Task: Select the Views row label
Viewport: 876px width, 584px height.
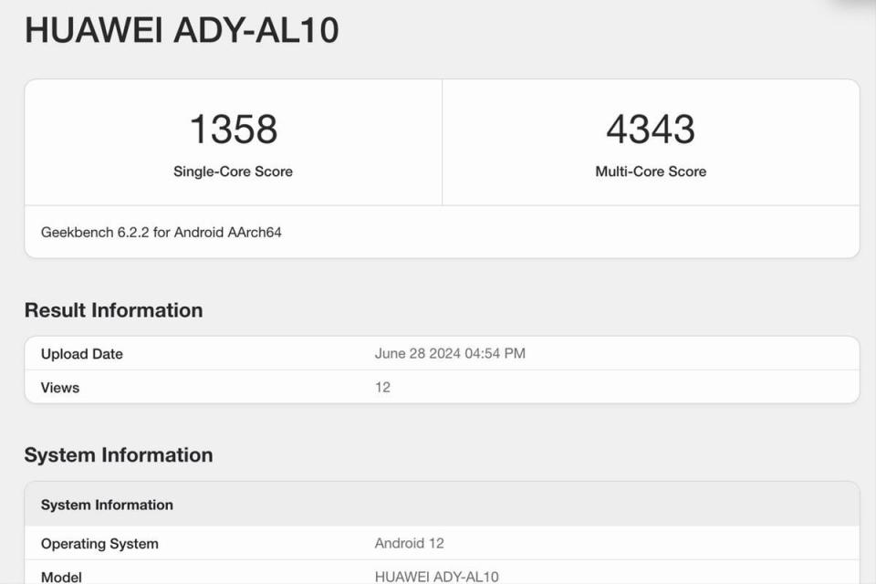Action: click(60, 387)
